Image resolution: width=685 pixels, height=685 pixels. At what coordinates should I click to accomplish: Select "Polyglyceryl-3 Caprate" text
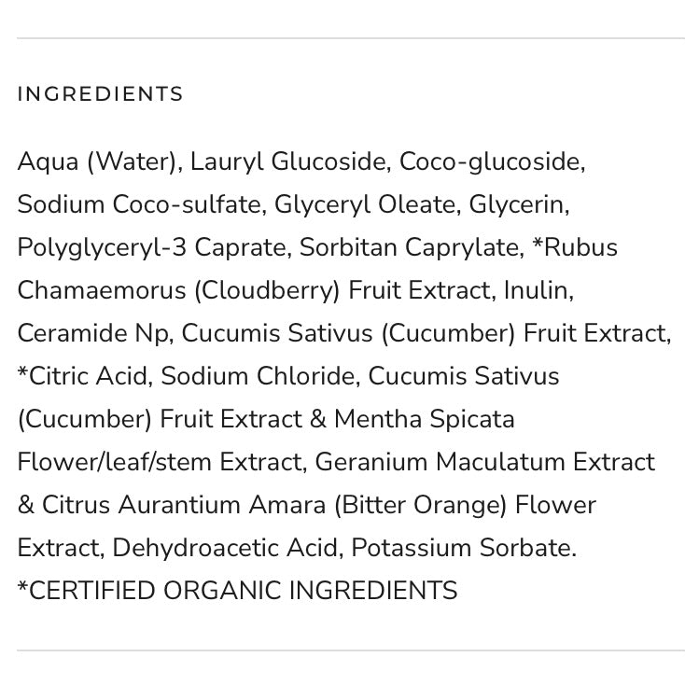(x=151, y=247)
